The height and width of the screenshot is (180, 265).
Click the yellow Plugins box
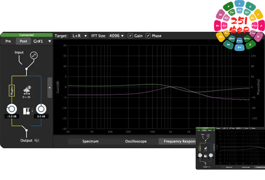coord(12,91)
